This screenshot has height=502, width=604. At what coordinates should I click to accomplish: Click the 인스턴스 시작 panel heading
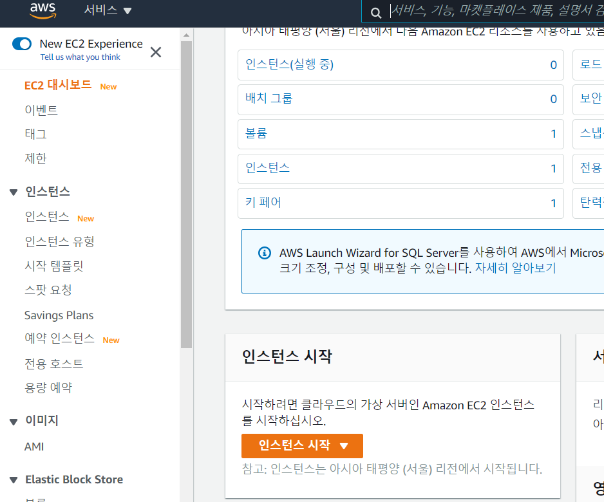coord(287,356)
